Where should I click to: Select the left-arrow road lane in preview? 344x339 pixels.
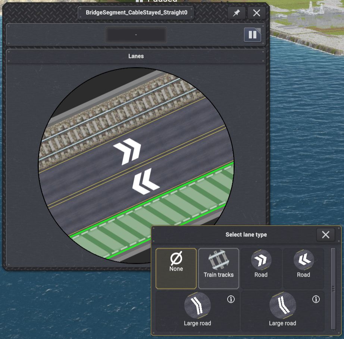click(x=146, y=182)
